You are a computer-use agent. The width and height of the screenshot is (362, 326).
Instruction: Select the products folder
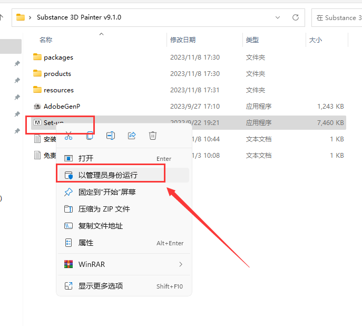point(57,74)
